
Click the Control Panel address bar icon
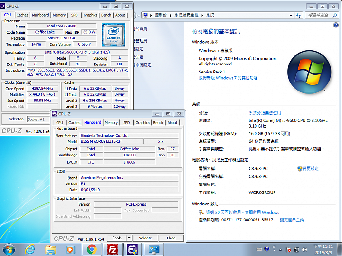(145, 15)
